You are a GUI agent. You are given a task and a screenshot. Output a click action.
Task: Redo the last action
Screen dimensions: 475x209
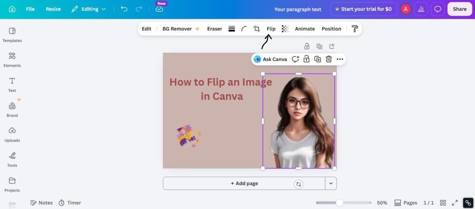[x=139, y=9]
